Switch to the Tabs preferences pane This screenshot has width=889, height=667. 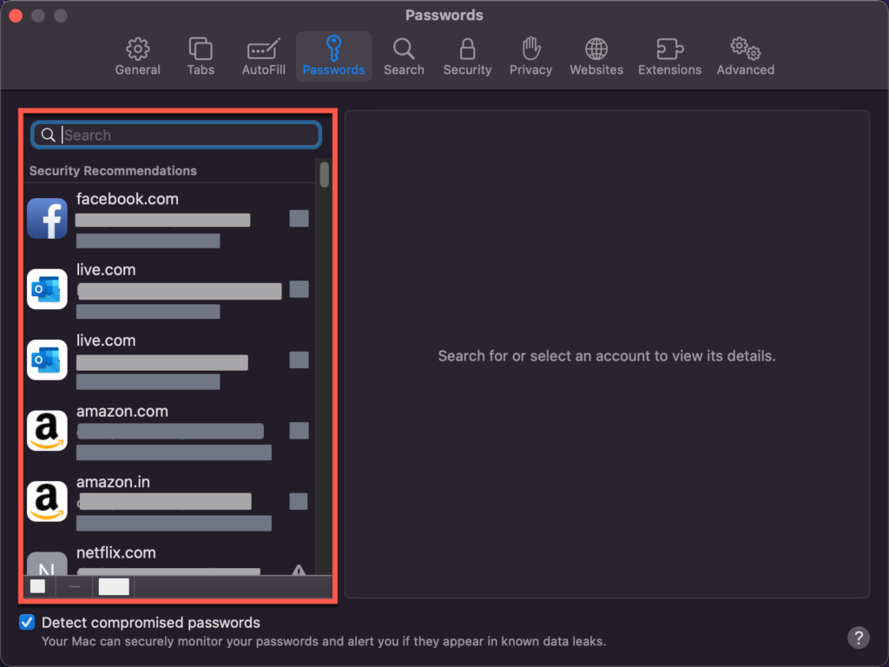click(x=201, y=56)
